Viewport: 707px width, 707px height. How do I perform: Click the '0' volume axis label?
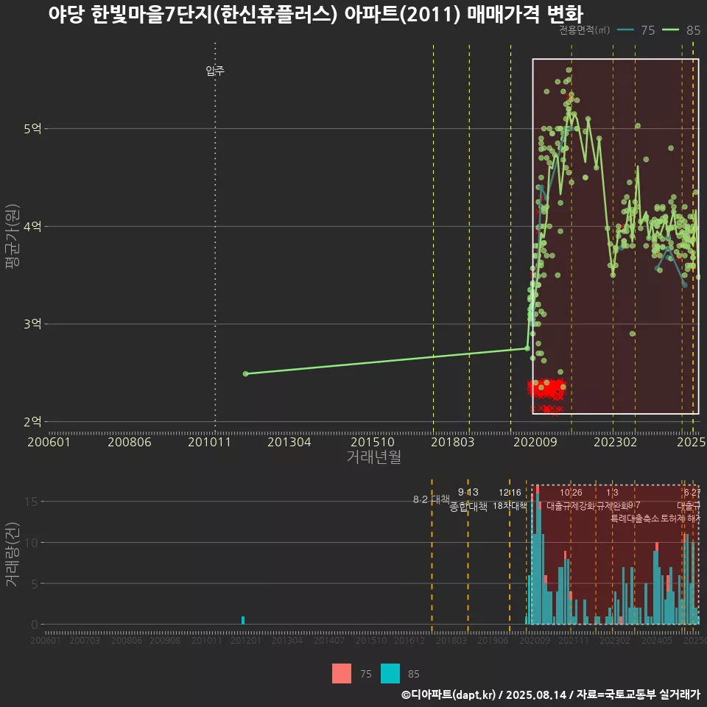pyautogui.click(x=35, y=625)
